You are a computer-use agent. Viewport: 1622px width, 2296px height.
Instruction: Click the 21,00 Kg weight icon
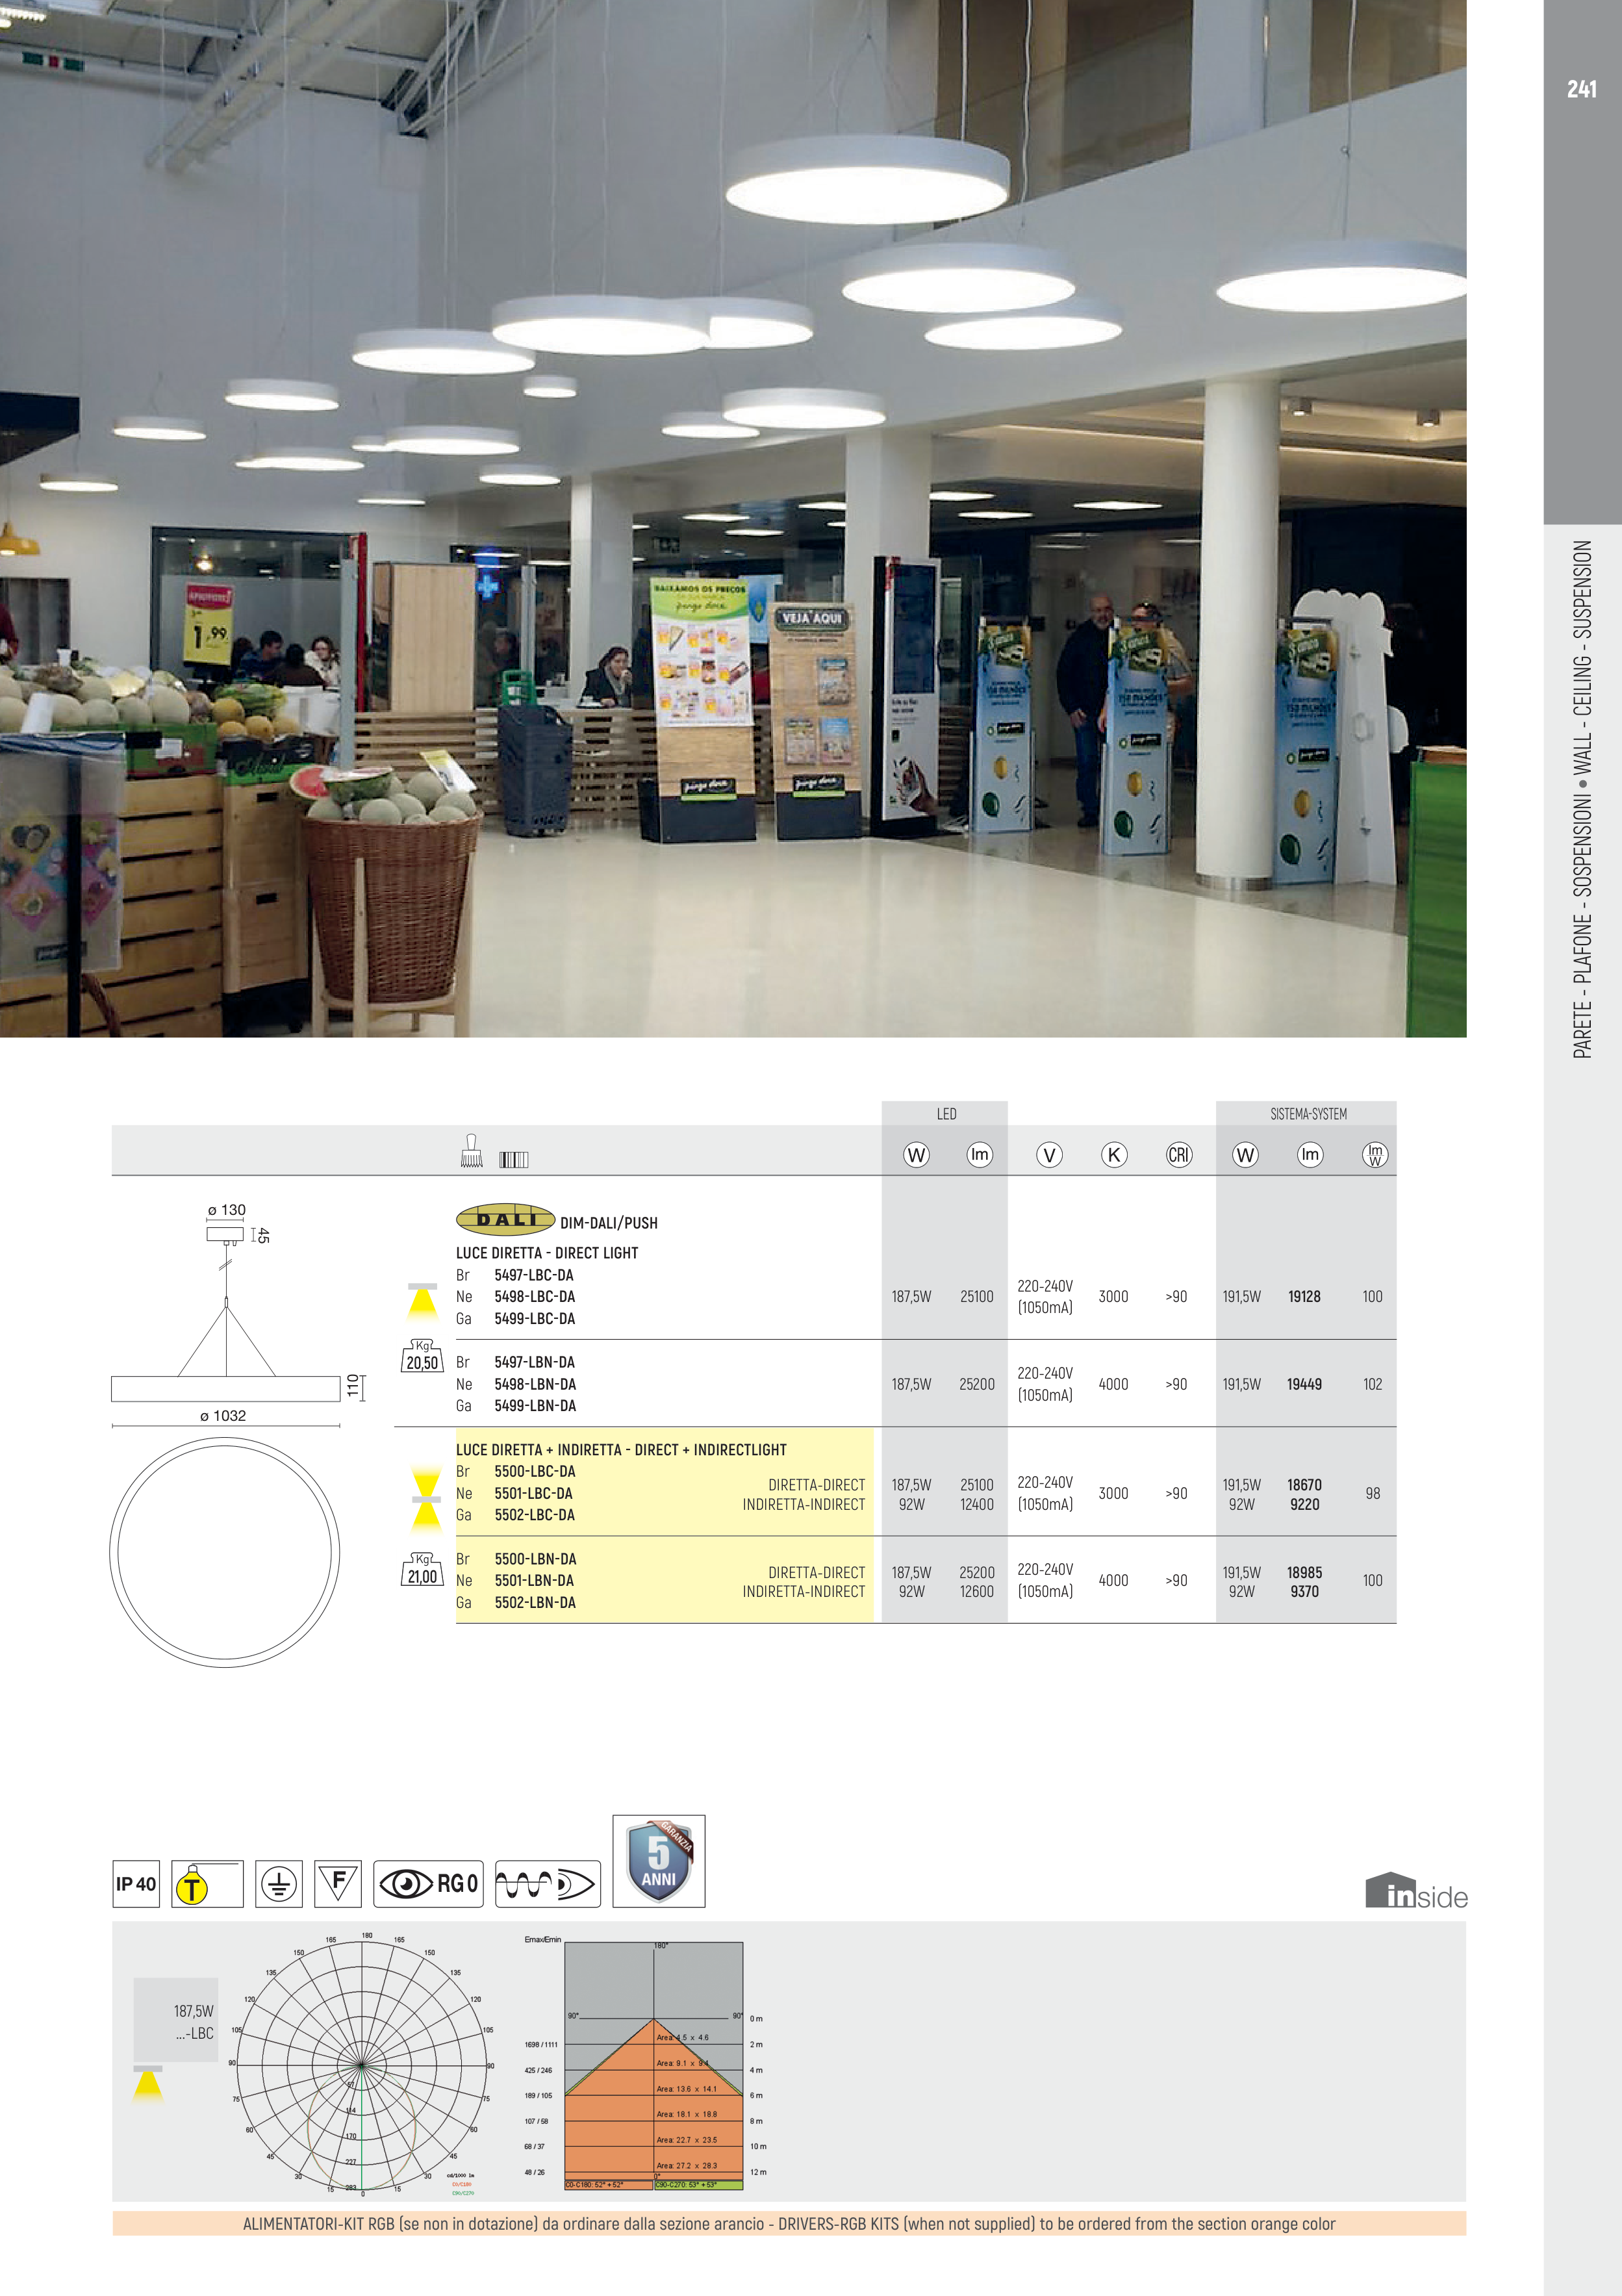tap(422, 1571)
